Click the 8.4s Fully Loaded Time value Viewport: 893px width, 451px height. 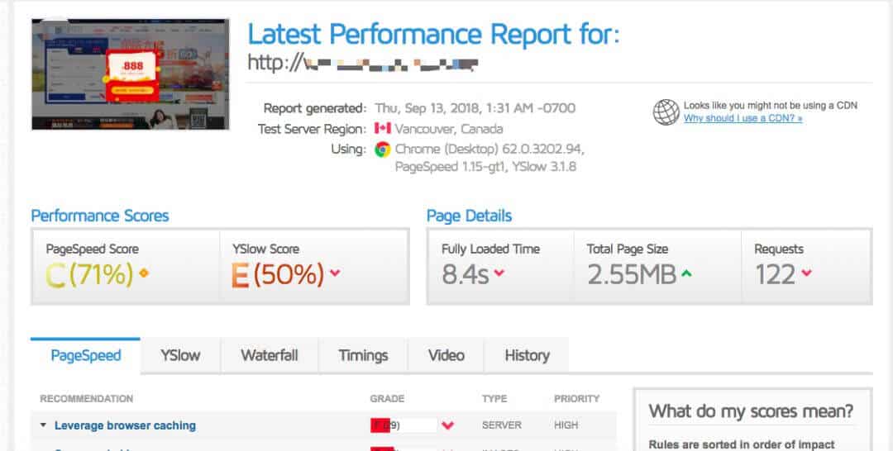(466, 275)
